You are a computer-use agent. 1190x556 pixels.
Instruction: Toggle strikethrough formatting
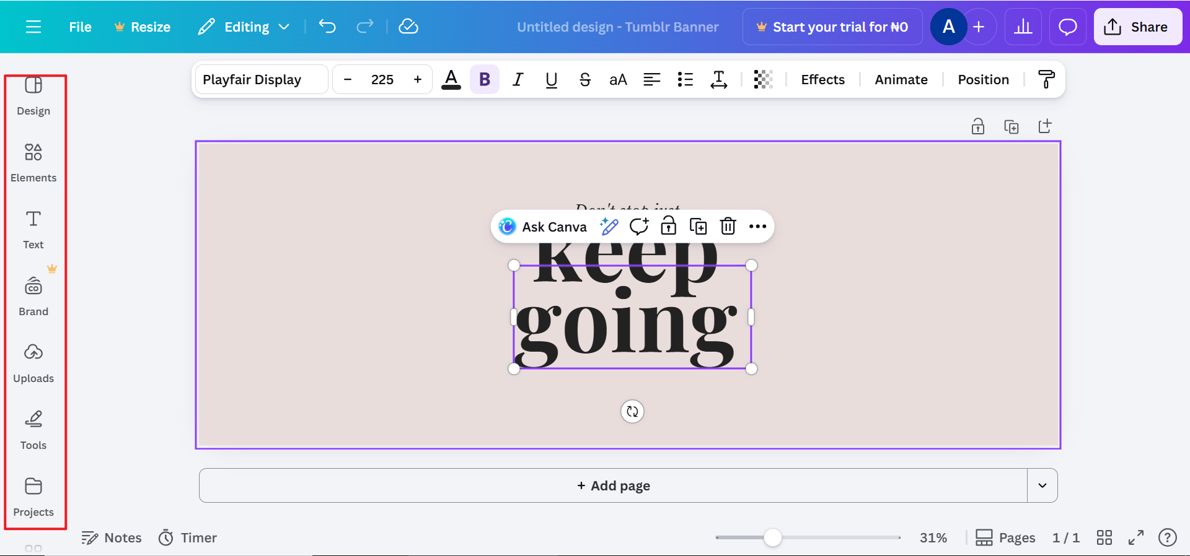coord(585,79)
